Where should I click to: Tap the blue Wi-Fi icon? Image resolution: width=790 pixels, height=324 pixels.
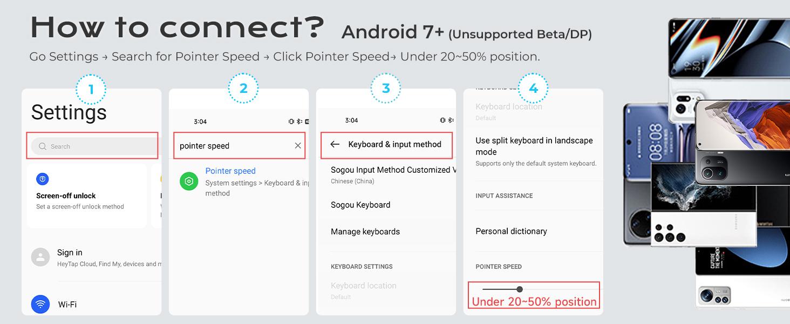click(40, 305)
